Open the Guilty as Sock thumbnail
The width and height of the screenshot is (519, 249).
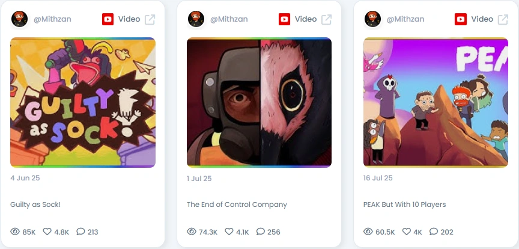coord(83,102)
